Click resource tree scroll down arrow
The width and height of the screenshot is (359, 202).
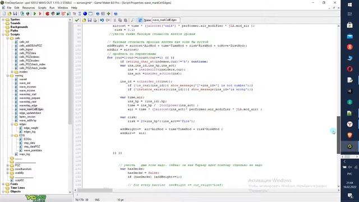click(x=70, y=192)
